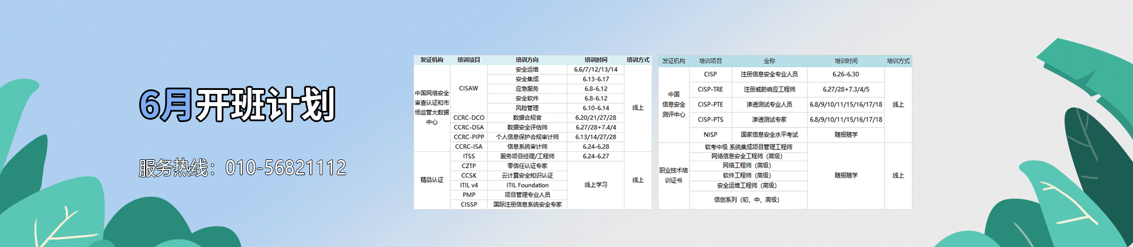Click the '注册威胁响应工程师' cell
Image resolution: width=1133 pixels, height=247 pixels.
(769, 89)
